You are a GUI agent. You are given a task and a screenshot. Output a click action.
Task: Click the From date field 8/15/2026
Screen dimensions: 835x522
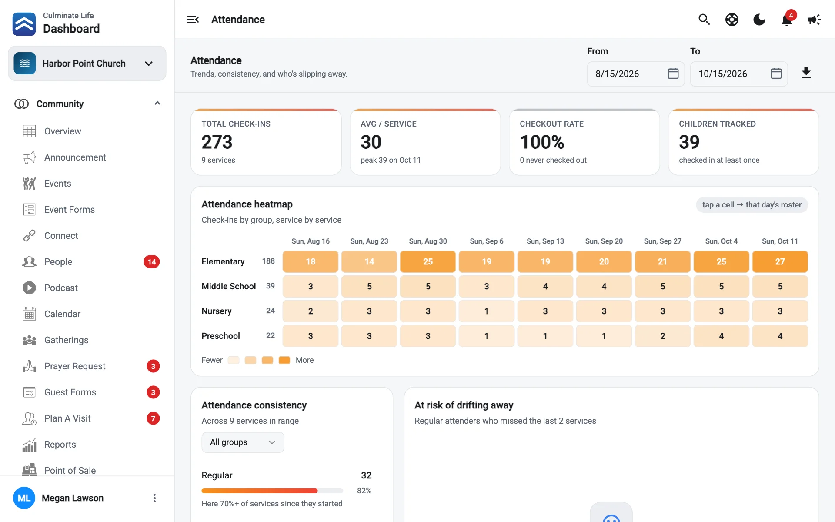[636, 74]
